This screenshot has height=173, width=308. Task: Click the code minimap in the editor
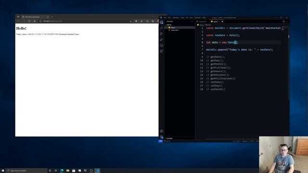(284, 28)
